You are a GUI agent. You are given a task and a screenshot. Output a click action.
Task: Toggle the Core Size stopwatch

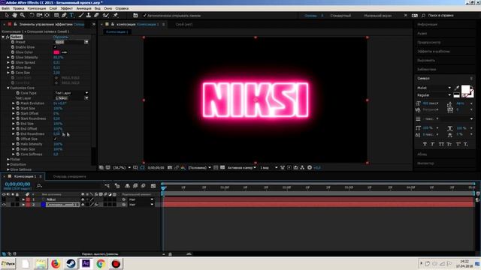(x=13, y=73)
